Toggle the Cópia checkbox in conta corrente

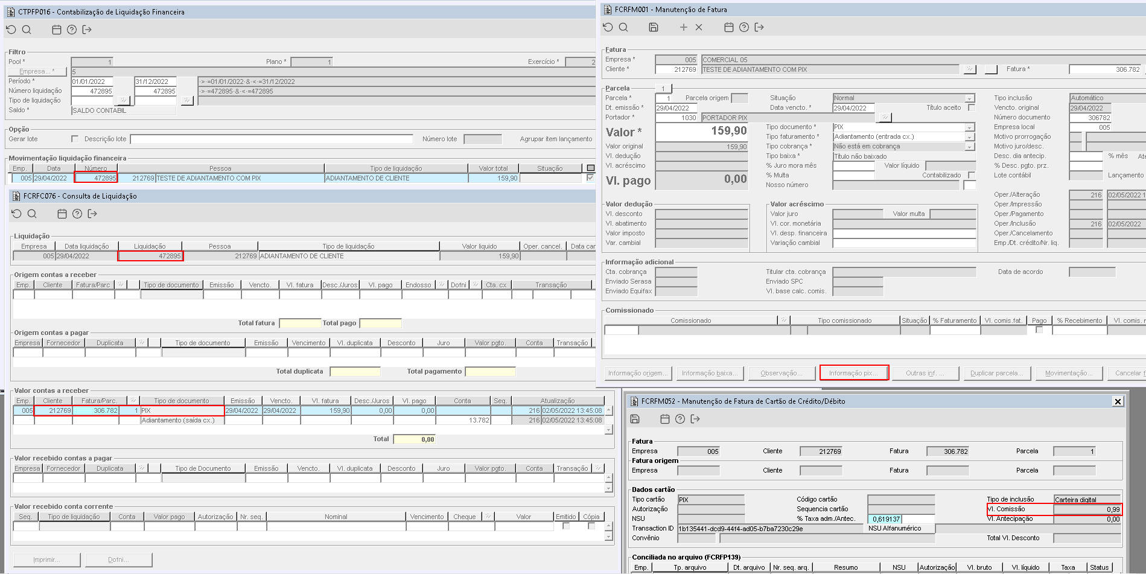pos(591,526)
